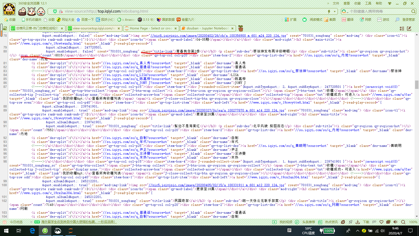The height and width of the screenshot is (236, 419).
Task: Toggle the browser sound mute speaker icon
Action: (x=395, y=222)
